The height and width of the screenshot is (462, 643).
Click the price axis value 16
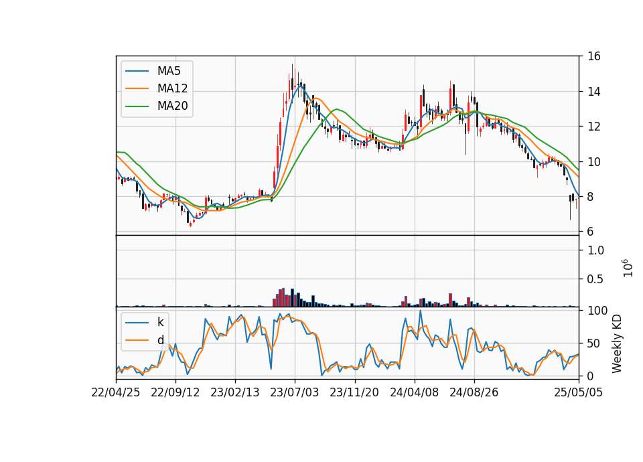point(594,56)
